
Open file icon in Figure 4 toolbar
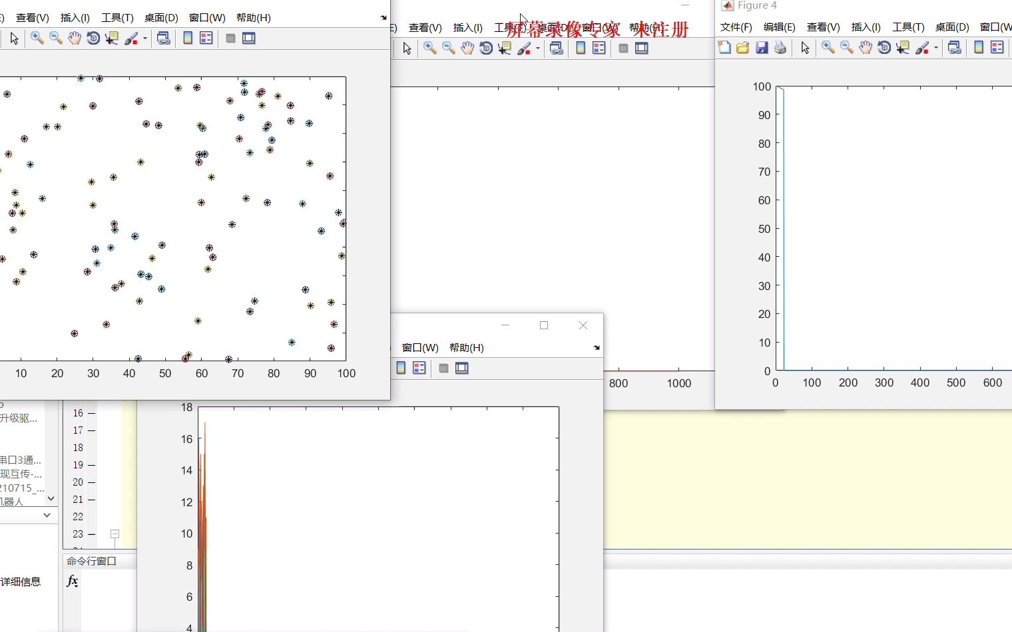point(743,47)
